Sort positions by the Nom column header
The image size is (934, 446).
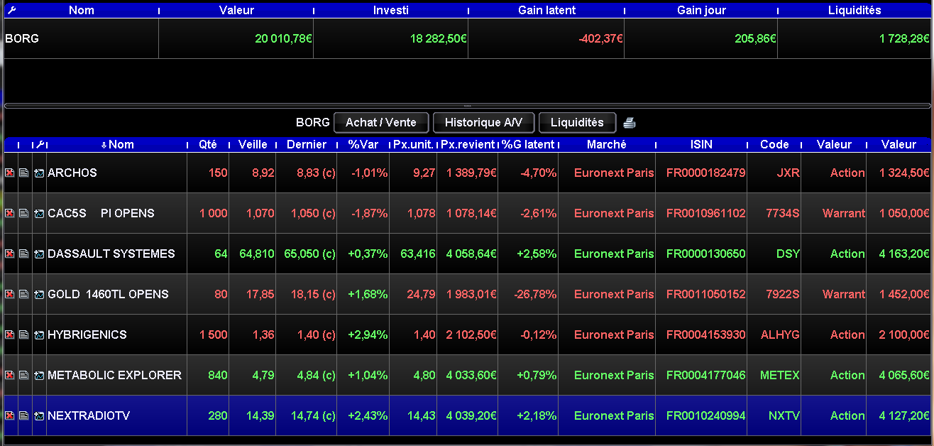point(117,144)
